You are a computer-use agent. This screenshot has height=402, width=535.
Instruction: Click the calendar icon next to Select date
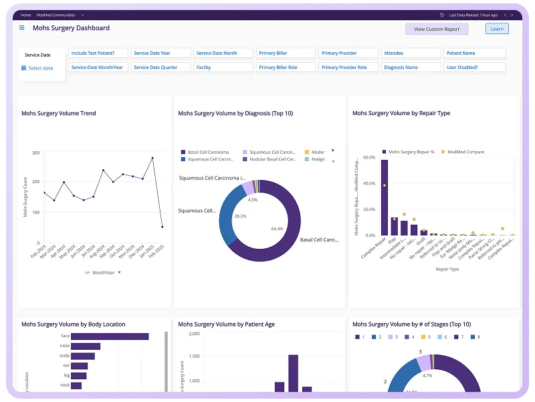[x=23, y=68]
